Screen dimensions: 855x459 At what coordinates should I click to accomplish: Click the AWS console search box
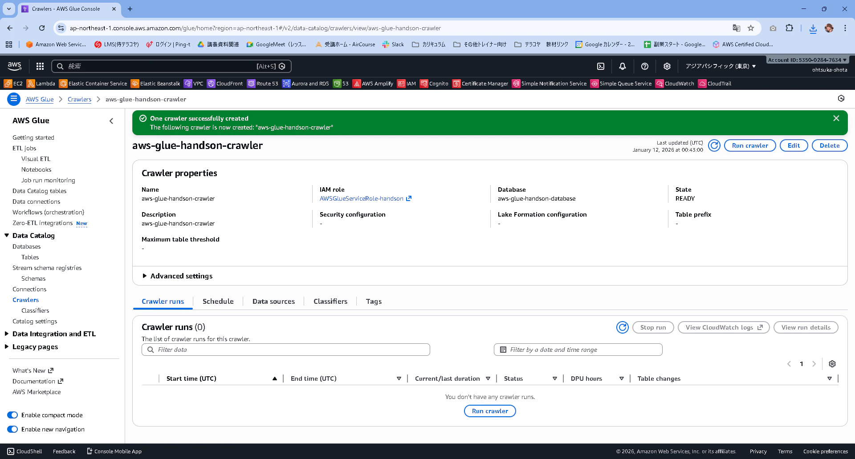171,66
